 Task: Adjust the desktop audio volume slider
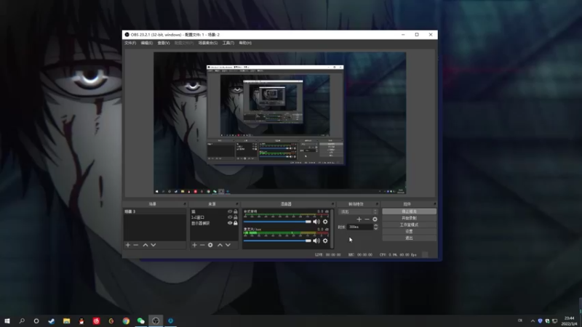[x=277, y=222]
